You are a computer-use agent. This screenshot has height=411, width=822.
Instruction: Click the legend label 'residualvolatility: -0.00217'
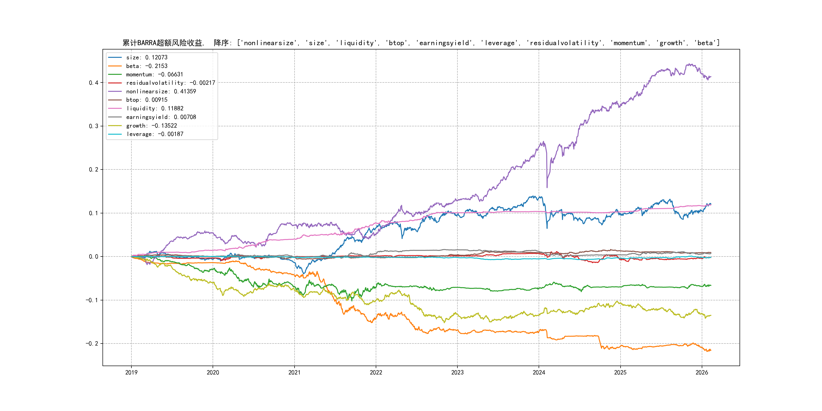click(x=170, y=83)
